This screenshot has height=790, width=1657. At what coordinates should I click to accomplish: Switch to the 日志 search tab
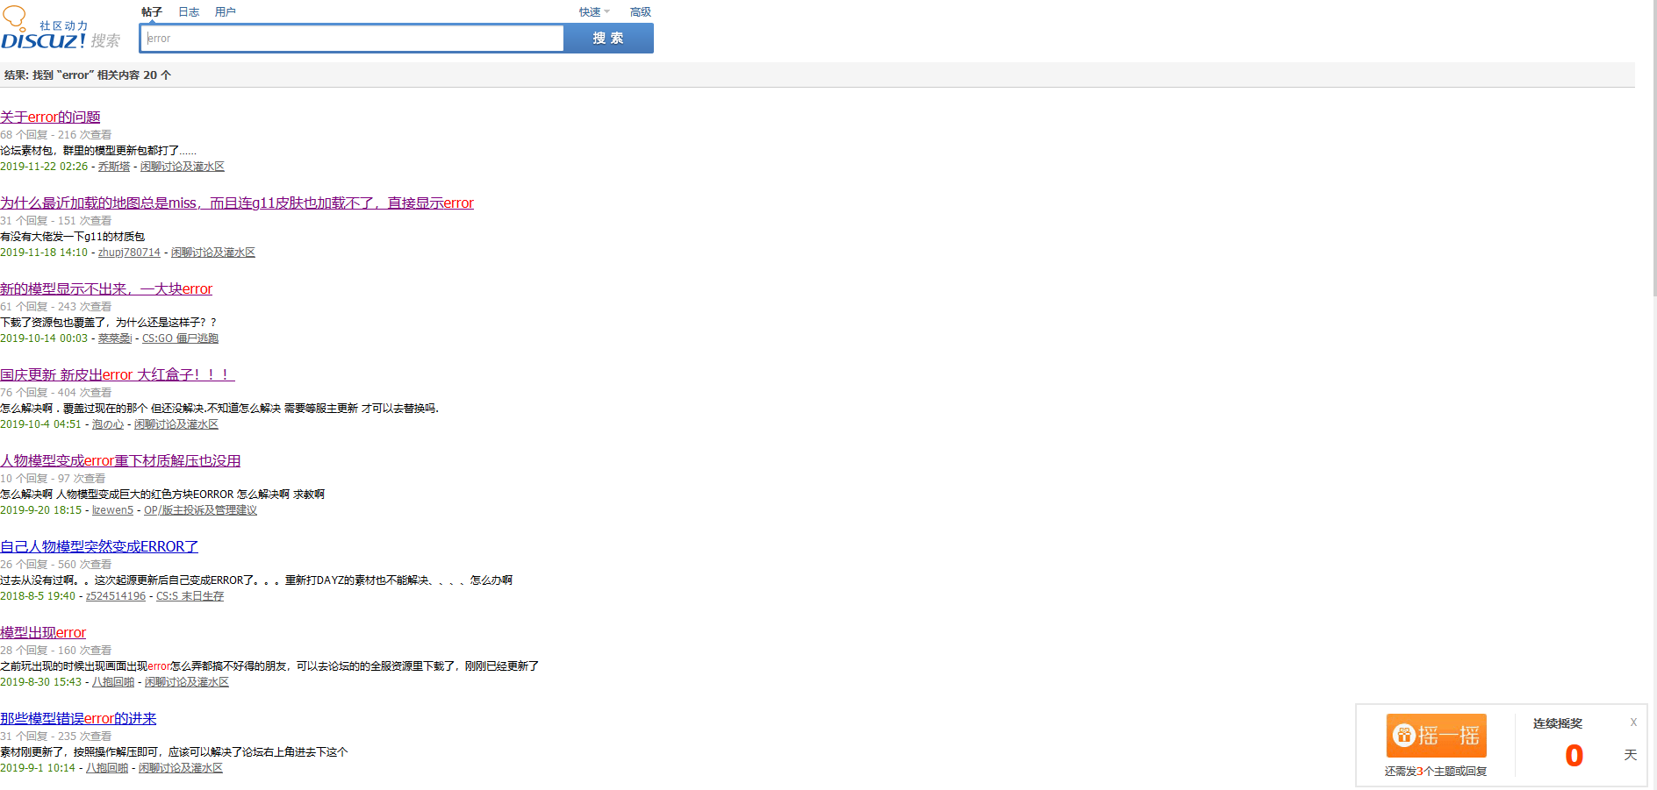coord(189,12)
